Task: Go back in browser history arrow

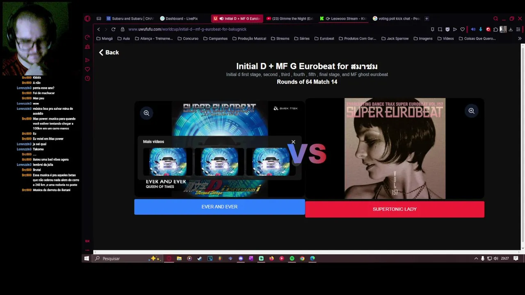Action: [x=98, y=29]
